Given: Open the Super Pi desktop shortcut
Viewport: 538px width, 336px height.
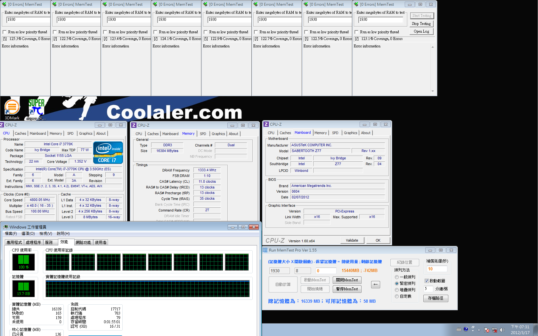Looking at the screenshot, I should tap(36, 109).
